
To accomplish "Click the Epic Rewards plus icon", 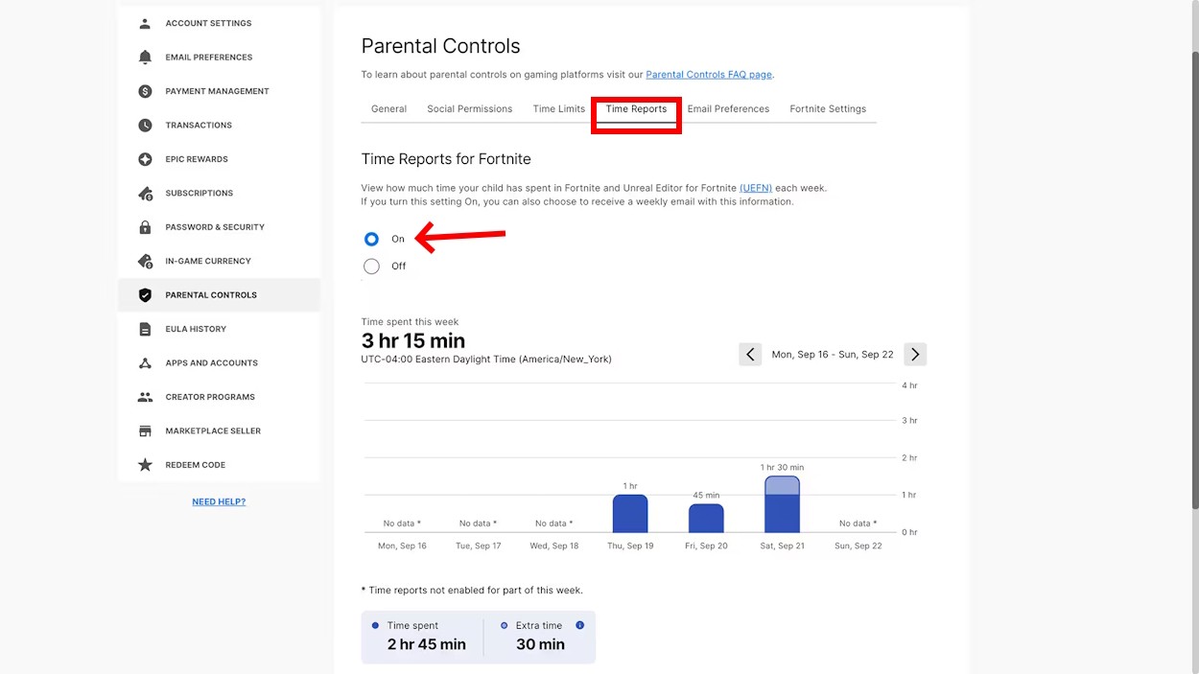I will click(145, 159).
